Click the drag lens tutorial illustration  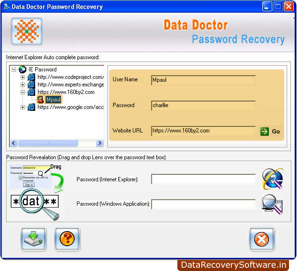tap(37, 192)
